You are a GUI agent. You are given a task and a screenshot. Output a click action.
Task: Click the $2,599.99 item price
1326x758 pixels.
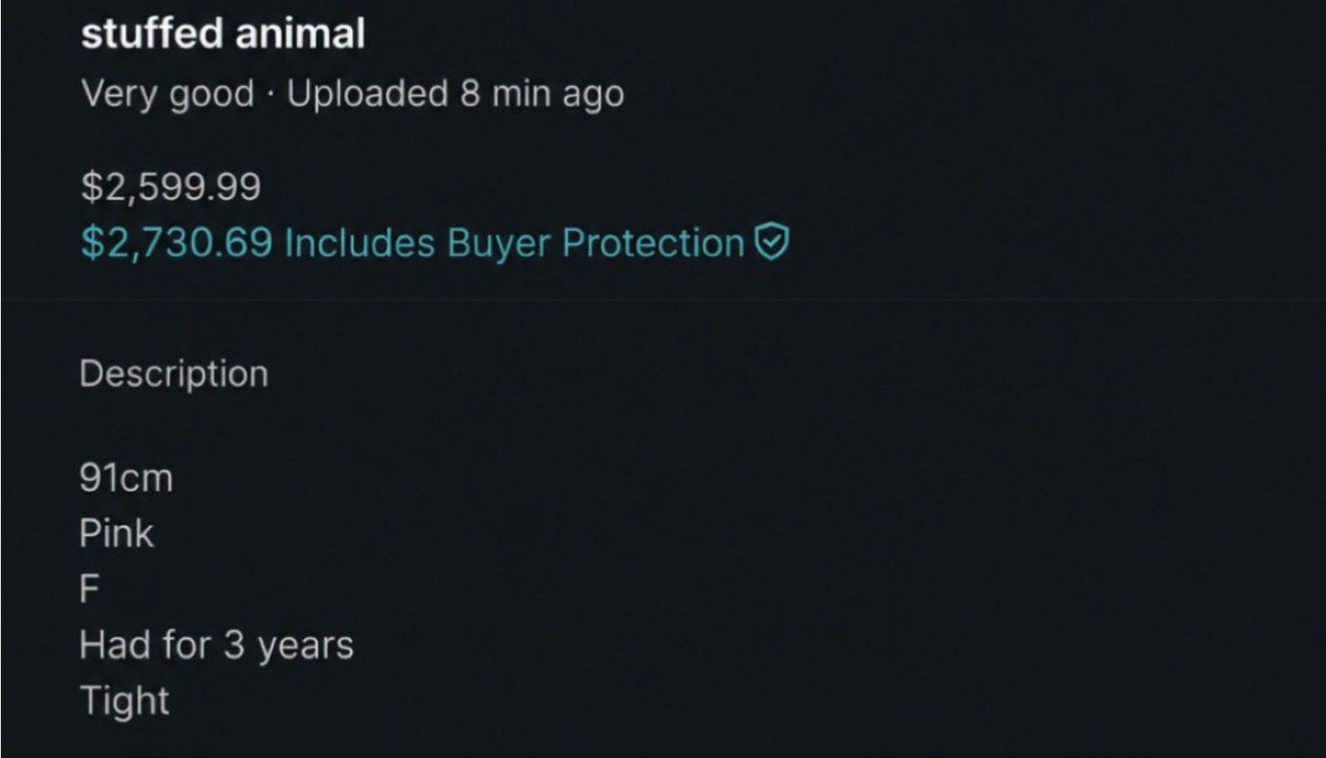[x=171, y=186]
